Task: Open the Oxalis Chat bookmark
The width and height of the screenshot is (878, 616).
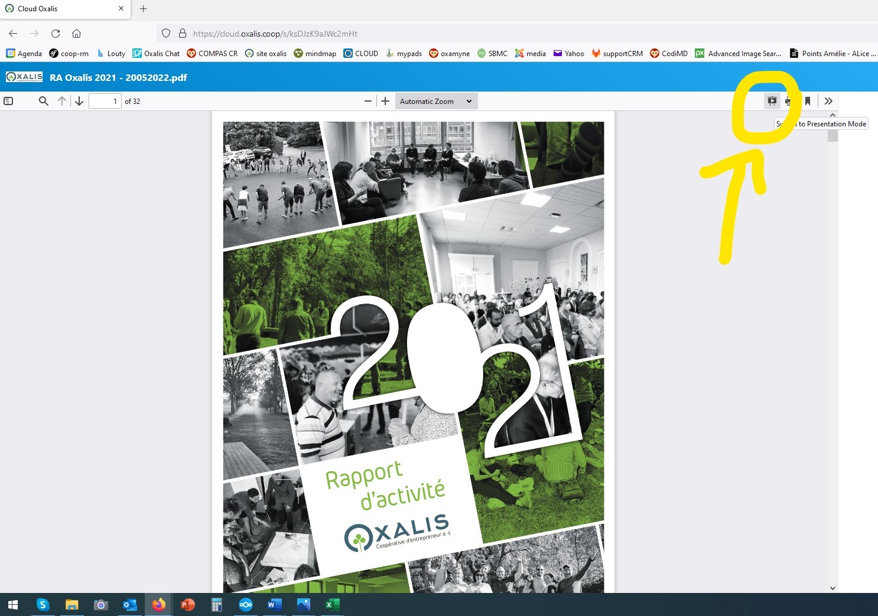Action: click(156, 53)
